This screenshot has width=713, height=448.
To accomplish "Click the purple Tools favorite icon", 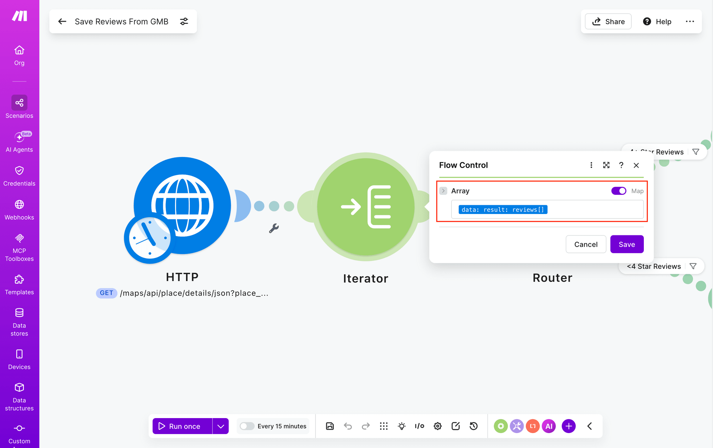I will (x=517, y=426).
